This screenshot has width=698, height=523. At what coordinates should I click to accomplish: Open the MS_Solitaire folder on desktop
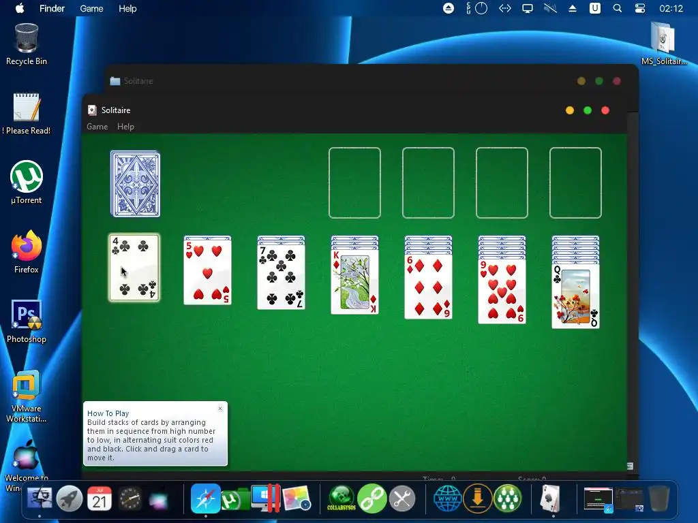pos(664,44)
